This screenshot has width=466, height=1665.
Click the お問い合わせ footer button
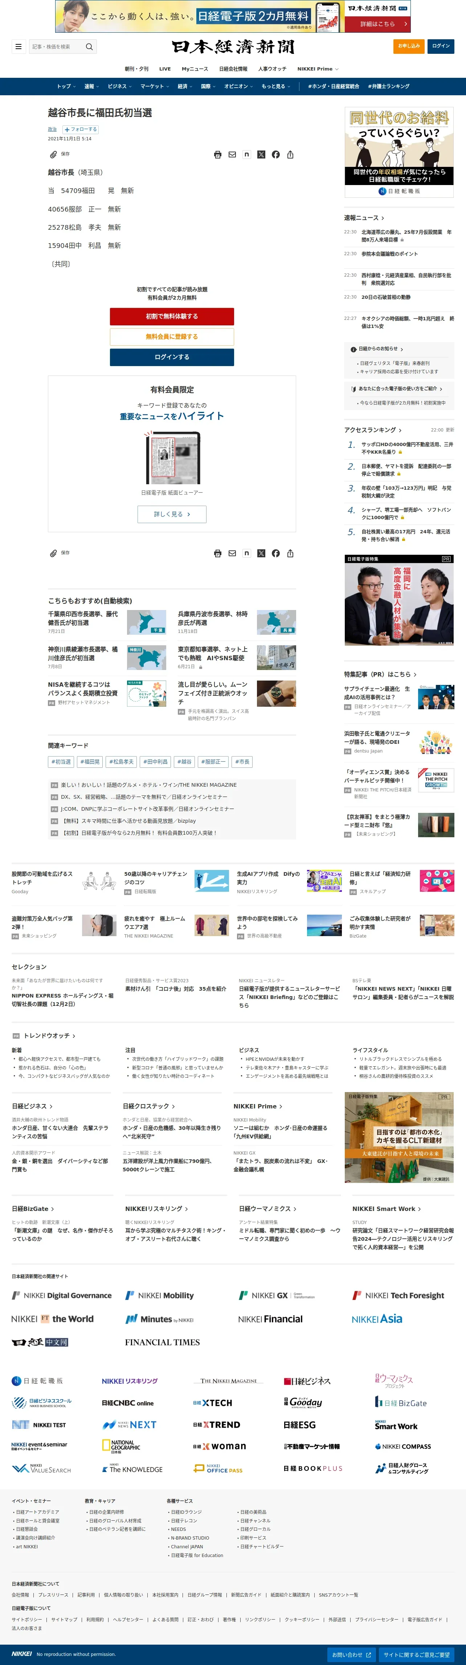click(351, 1655)
